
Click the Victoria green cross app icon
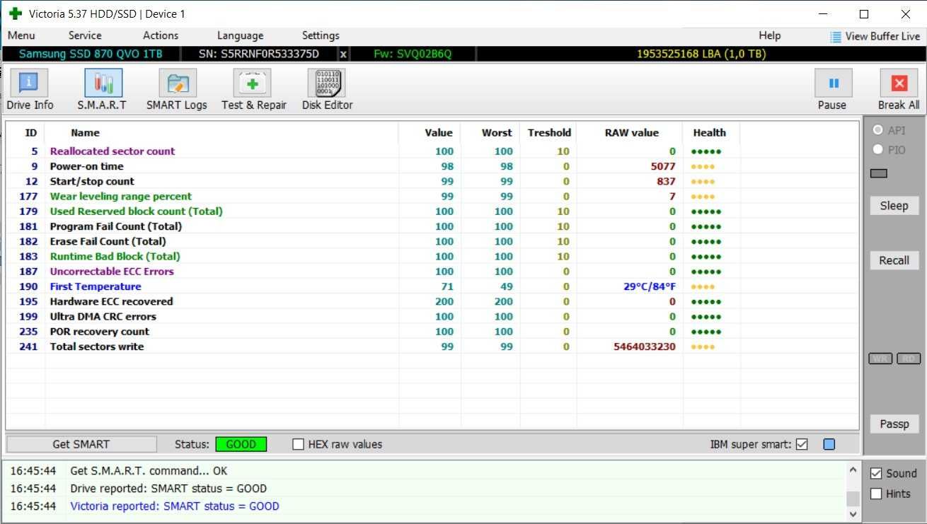(15, 13)
